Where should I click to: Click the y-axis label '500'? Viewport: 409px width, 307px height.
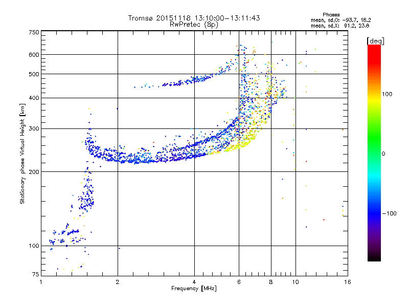(x=34, y=74)
